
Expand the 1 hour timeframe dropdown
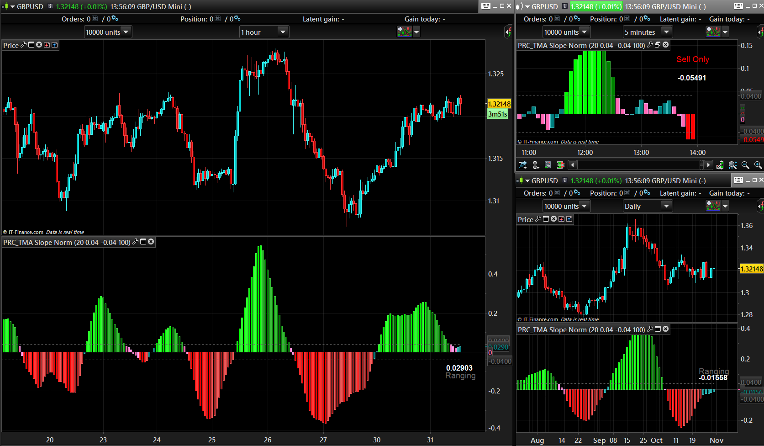pos(282,32)
